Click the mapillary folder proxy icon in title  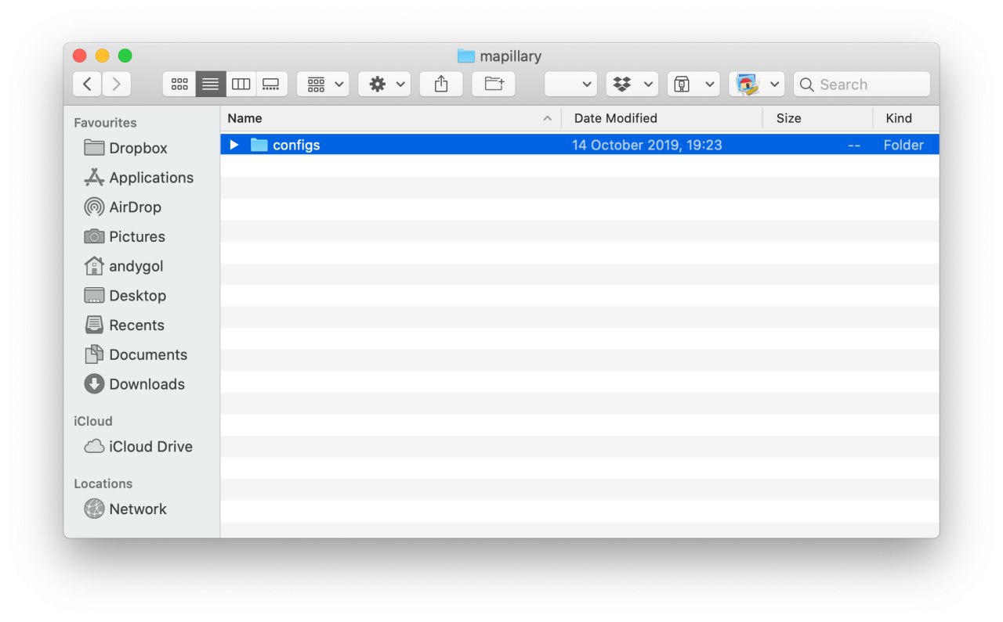click(x=466, y=56)
